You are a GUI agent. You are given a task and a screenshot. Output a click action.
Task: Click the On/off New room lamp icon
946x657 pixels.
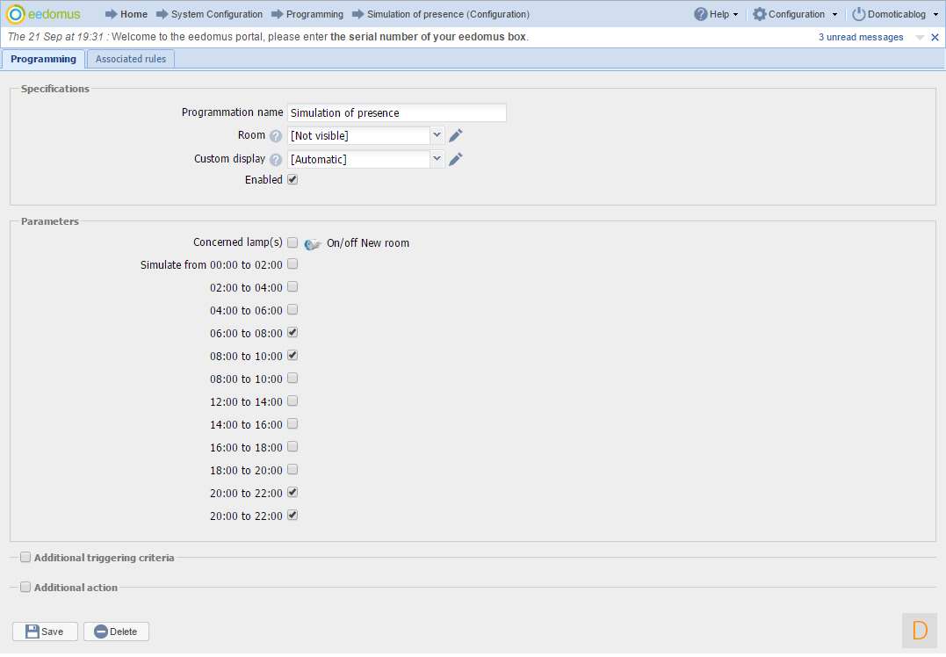[313, 243]
